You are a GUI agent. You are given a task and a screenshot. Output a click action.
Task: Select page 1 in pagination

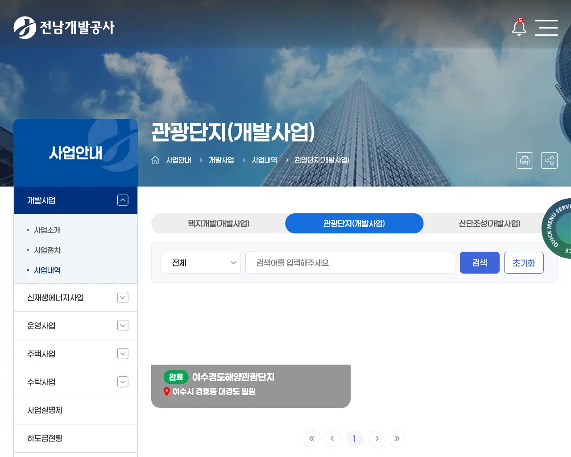click(354, 439)
